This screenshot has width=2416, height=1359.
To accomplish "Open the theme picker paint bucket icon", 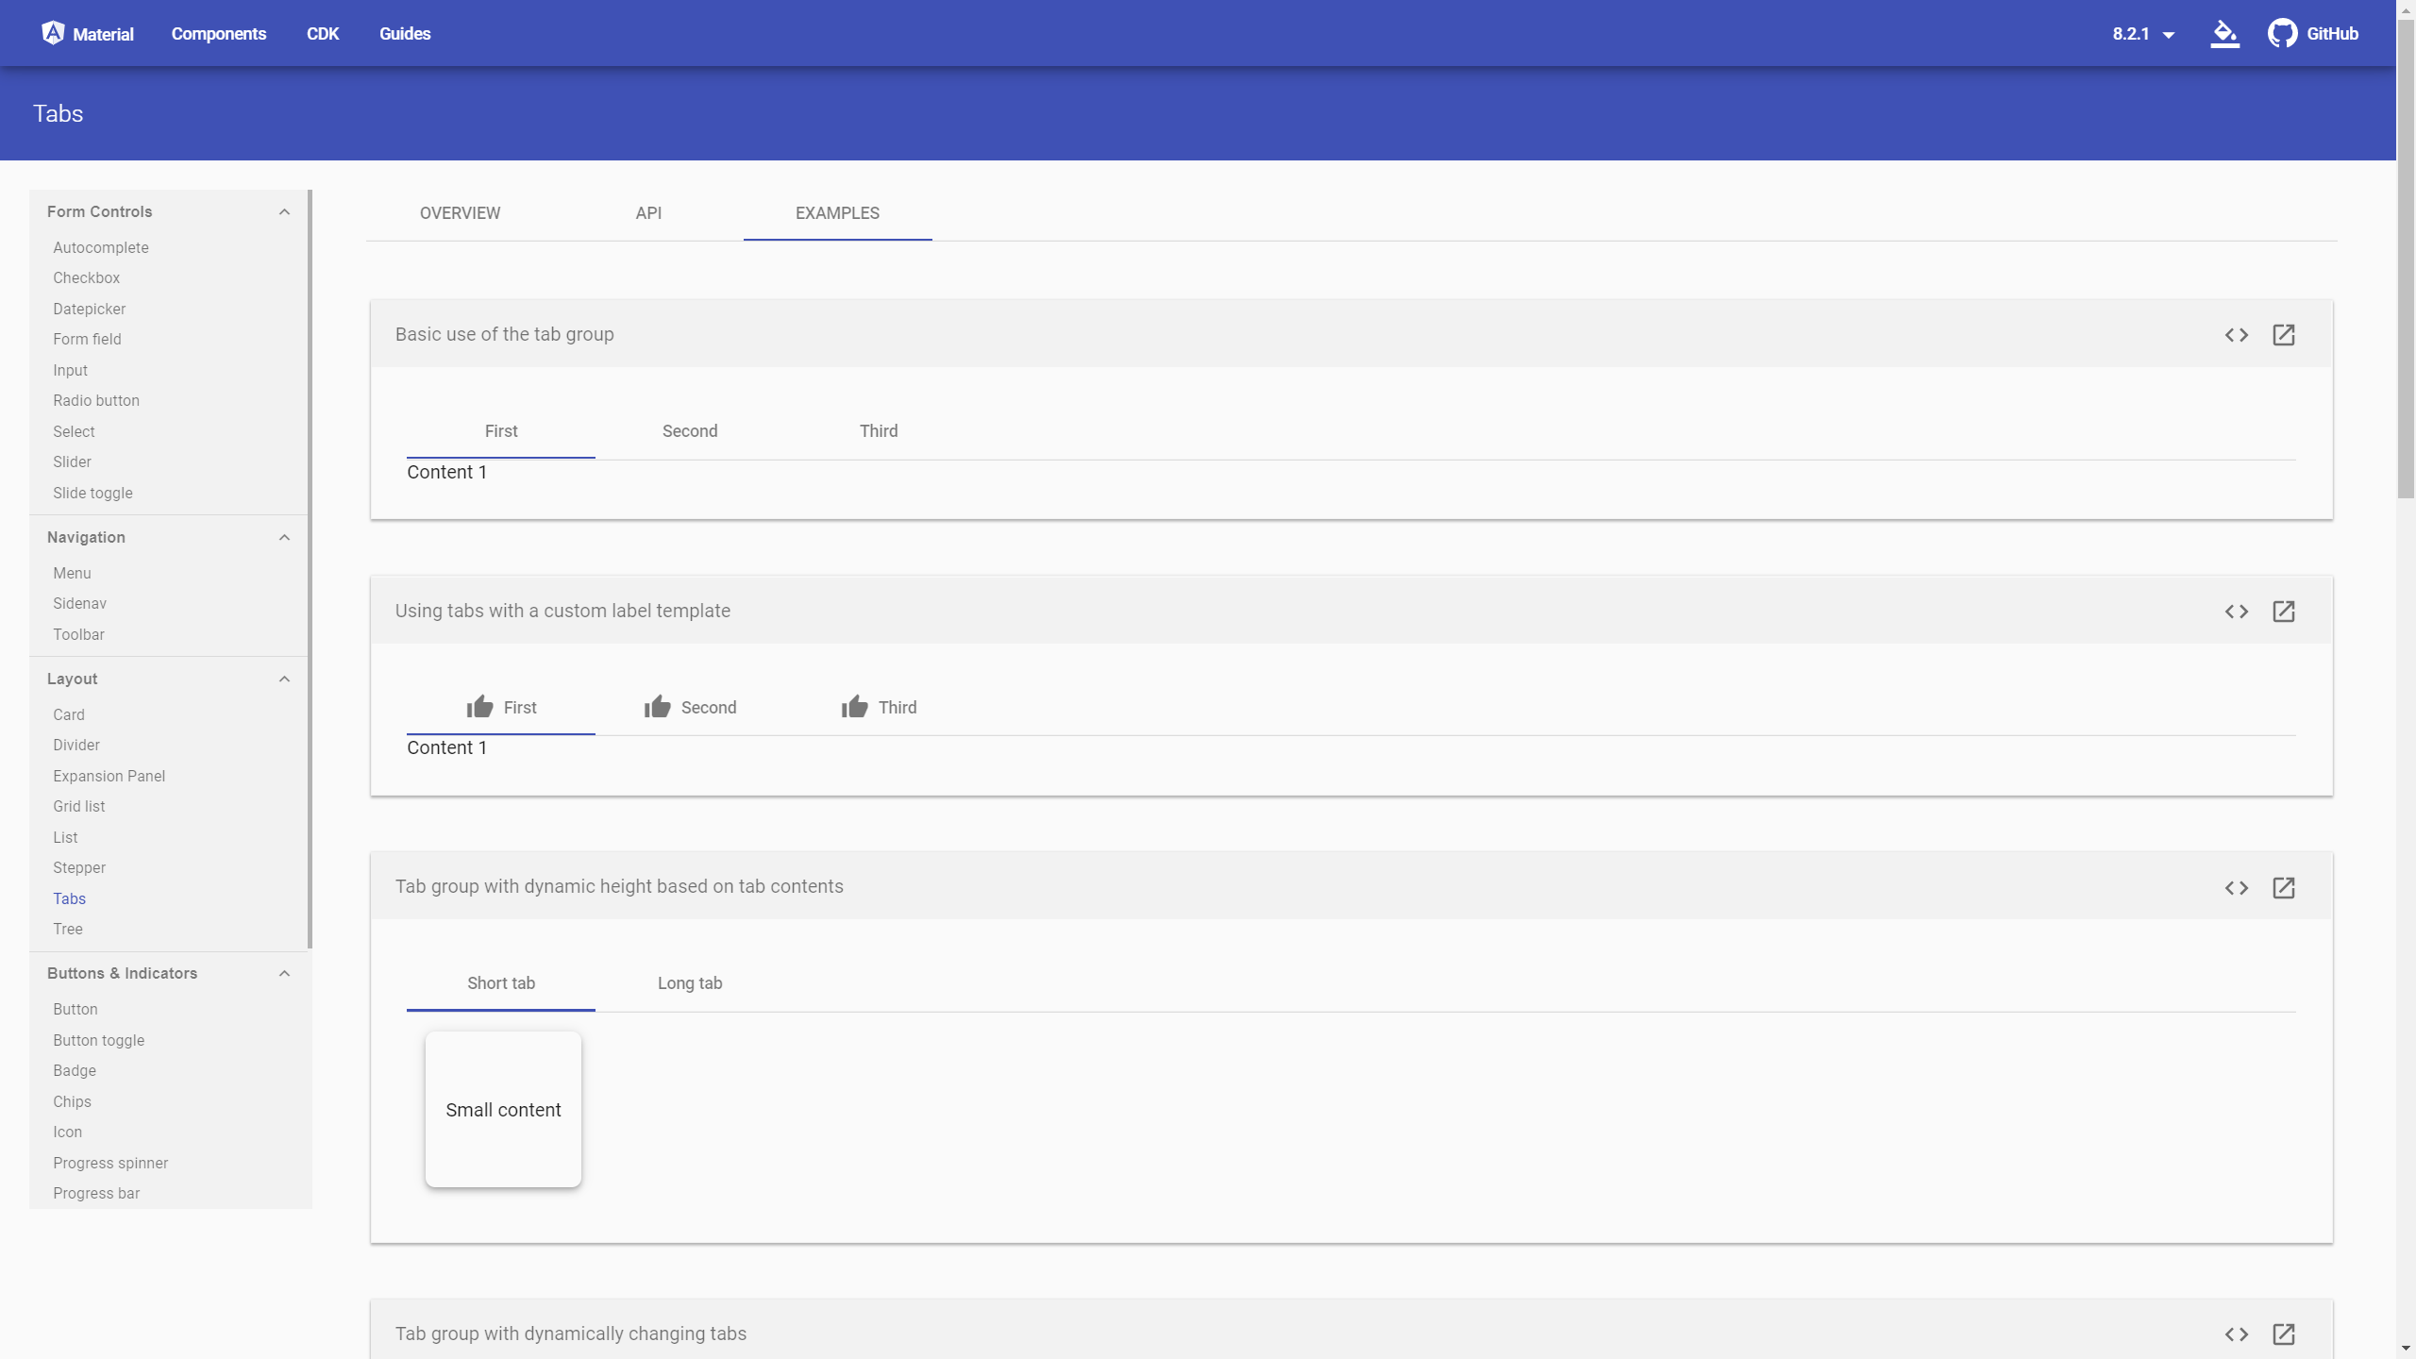I will tap(2224, 33).
